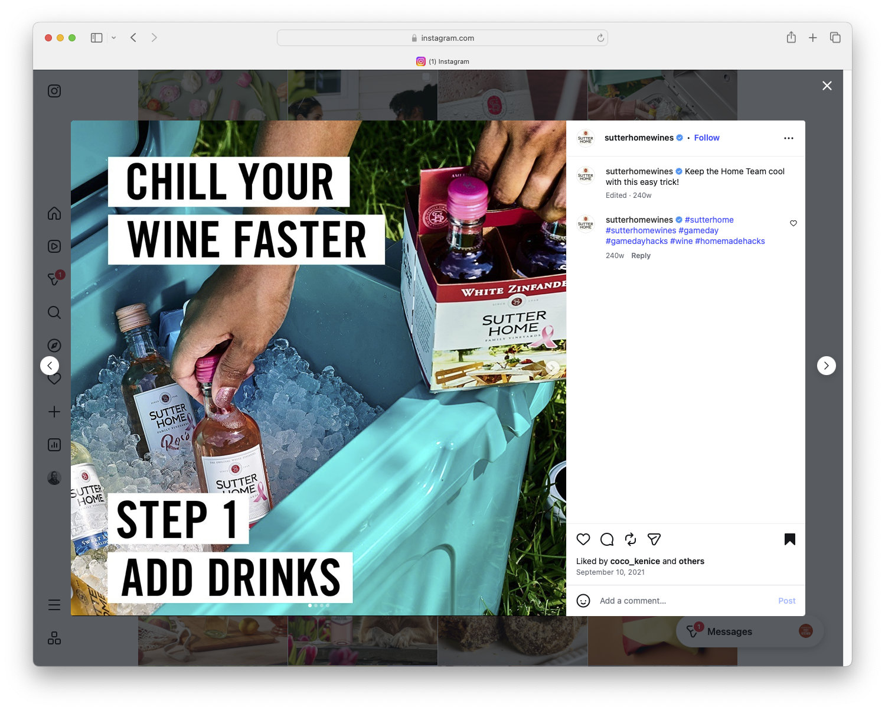Open Notifications via the heart icon
This screenshot has width=885, height=710.
pyautogui.click(x=54, y=379)
